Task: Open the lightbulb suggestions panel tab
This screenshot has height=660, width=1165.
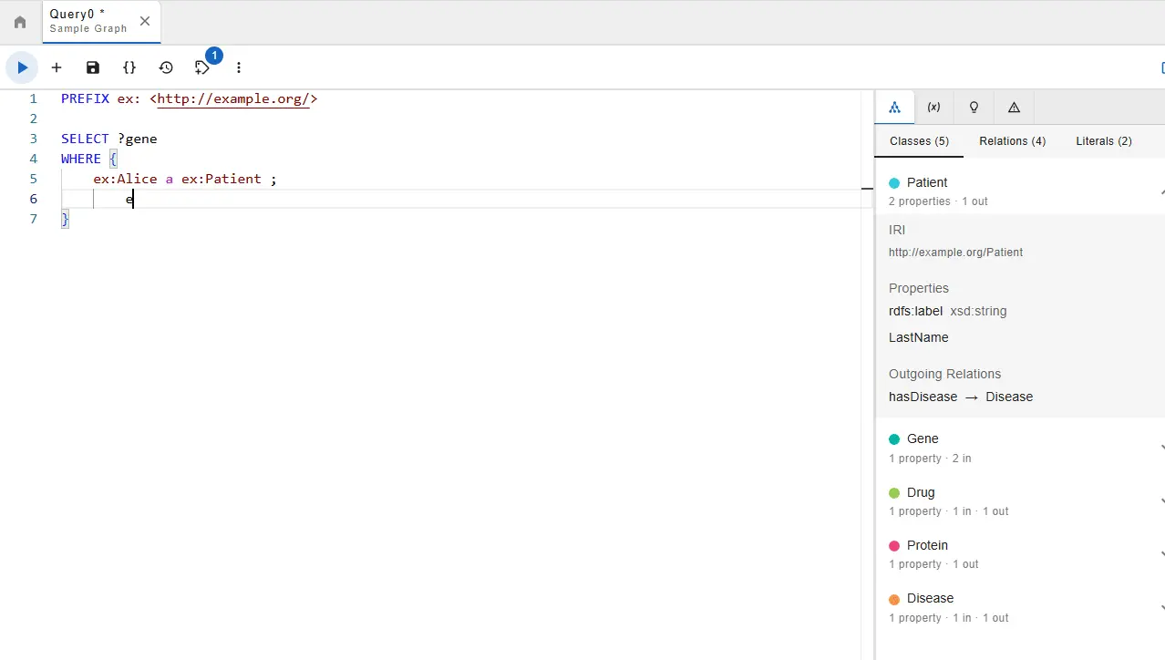Action: click(x=974, y=107)
